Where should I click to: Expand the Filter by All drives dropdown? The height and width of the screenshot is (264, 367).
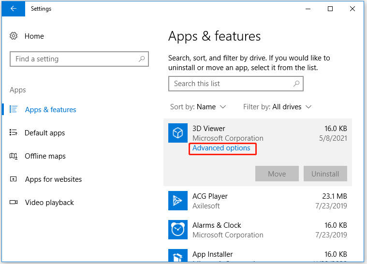(x=278, y=107)
